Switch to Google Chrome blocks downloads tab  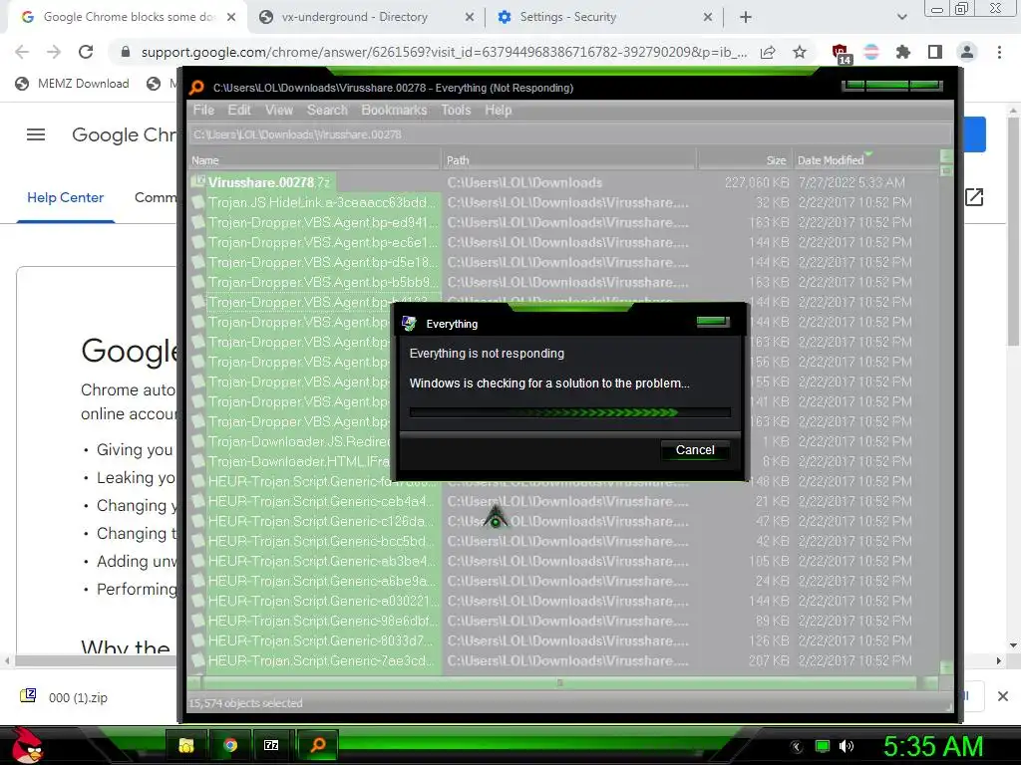128,17
